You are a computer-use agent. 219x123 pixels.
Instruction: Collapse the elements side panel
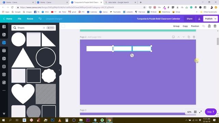tap(59, 70)
